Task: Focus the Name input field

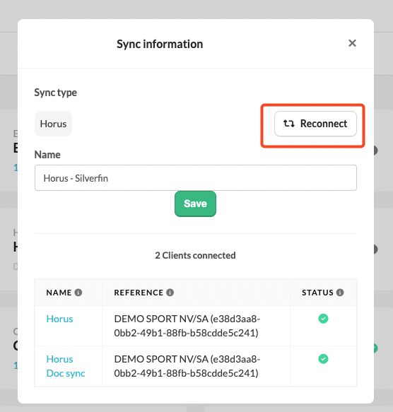Action: click(196, 178)
